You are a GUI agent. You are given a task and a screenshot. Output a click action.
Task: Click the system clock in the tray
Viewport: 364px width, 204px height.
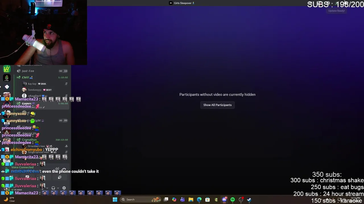tap(356, 199)
